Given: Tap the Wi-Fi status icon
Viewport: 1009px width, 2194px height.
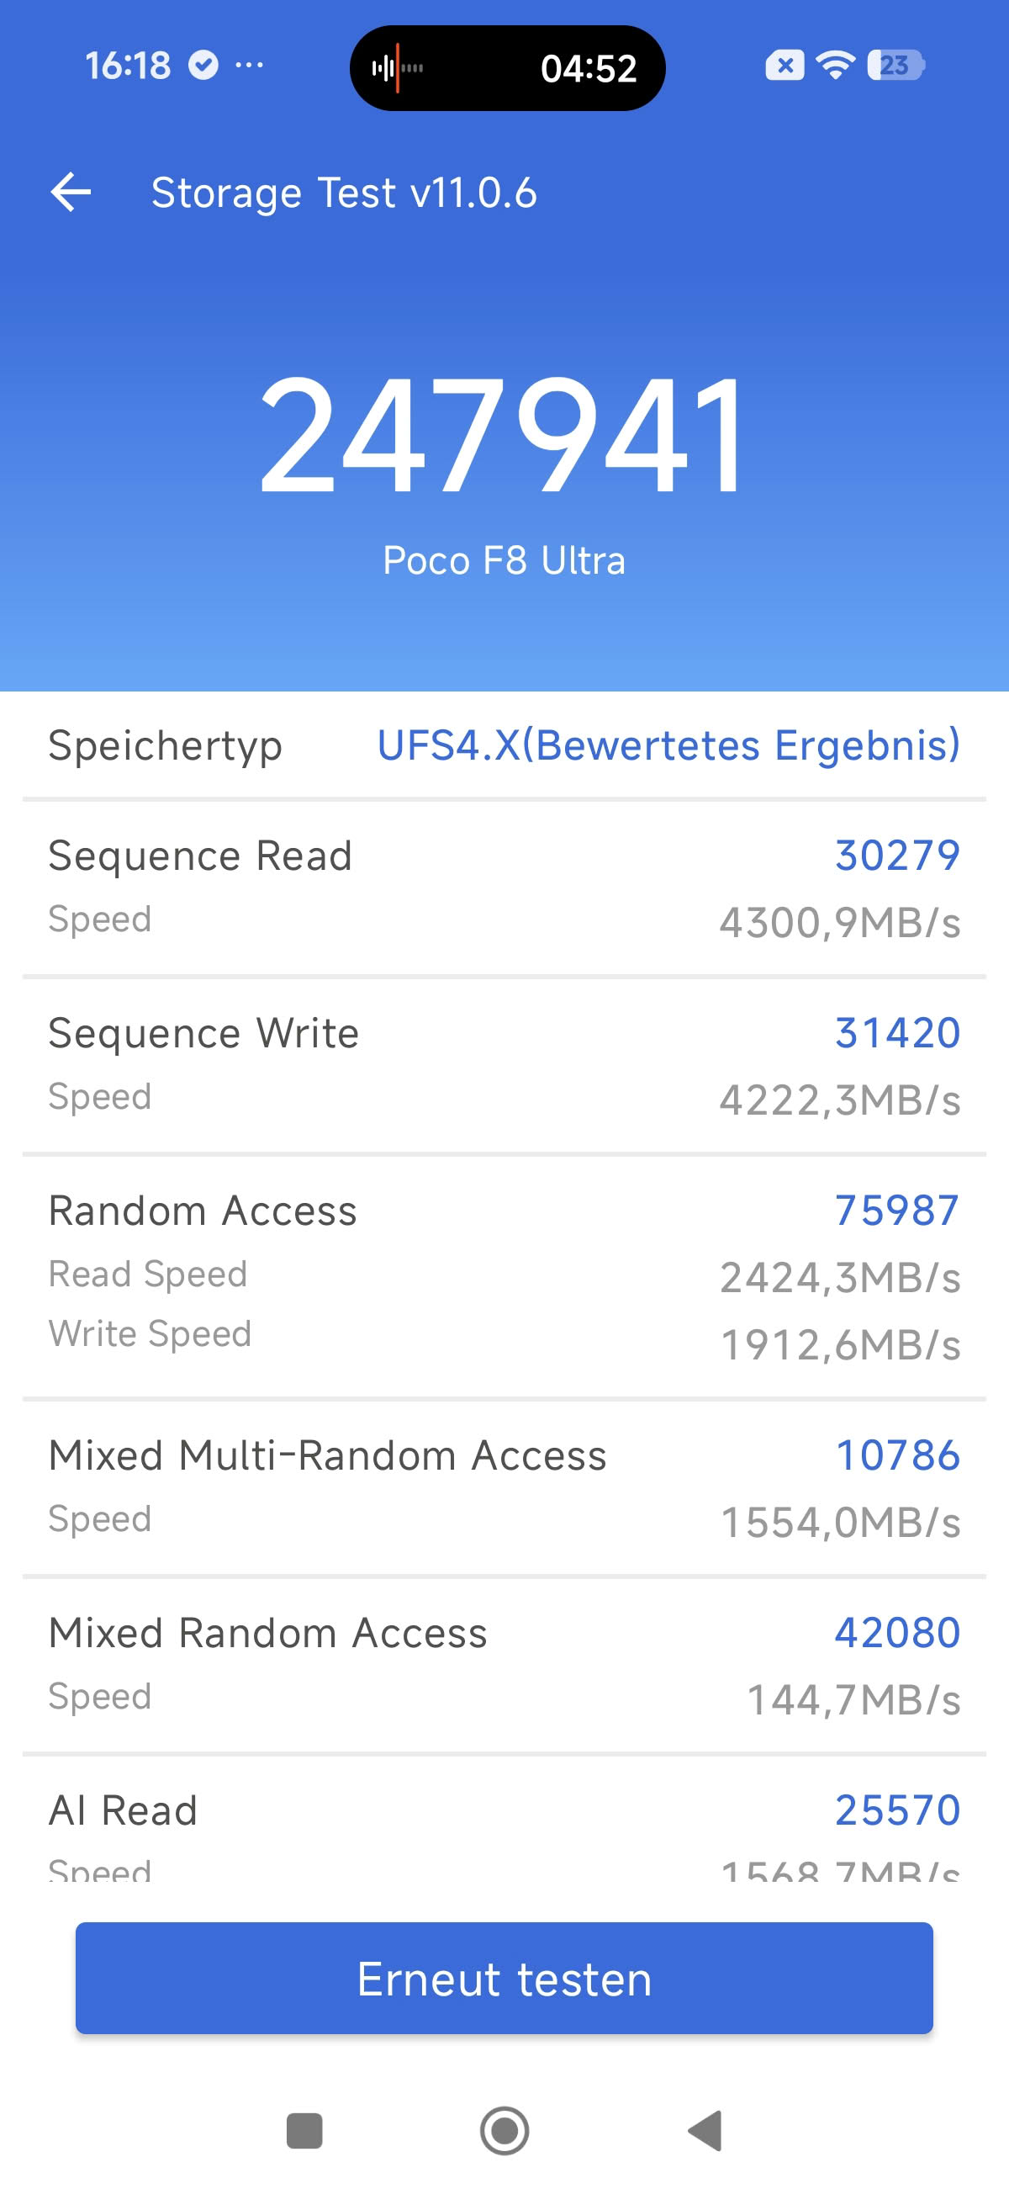Looking at the screenshot, I should coord(835,65).
